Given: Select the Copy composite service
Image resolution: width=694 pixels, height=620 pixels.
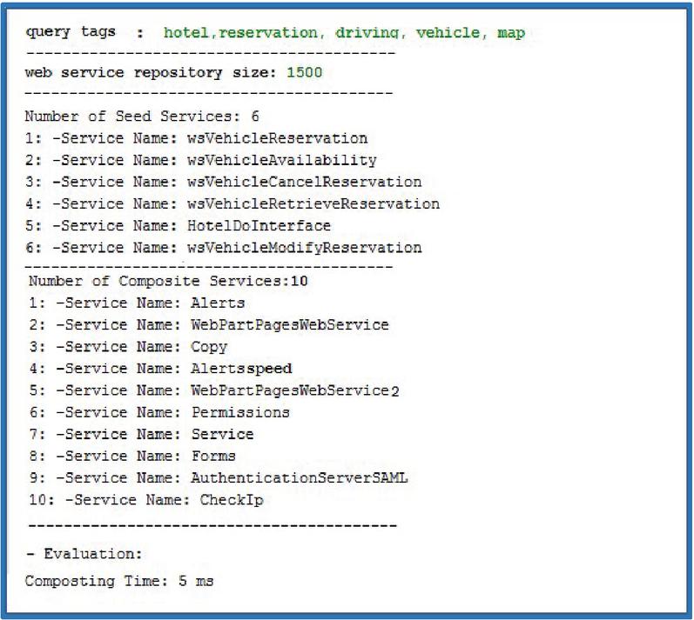Looking at the screenshot, I should pyautogui.click(x=209, y=347).
